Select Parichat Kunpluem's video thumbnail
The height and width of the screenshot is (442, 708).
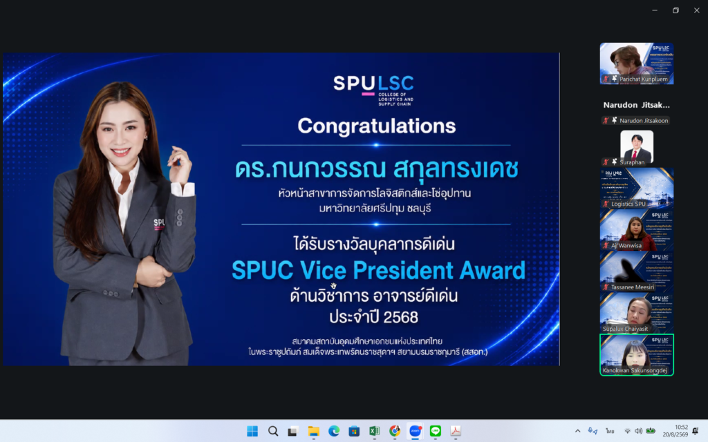637,64
